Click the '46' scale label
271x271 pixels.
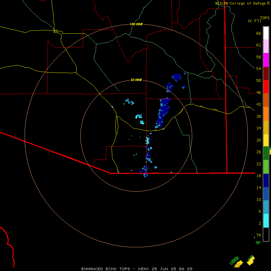(259, 93)
